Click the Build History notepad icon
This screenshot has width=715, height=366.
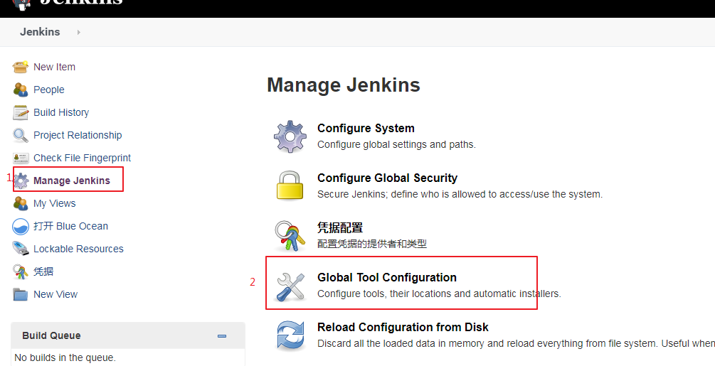pyautogui.click(x=21, y=112)
